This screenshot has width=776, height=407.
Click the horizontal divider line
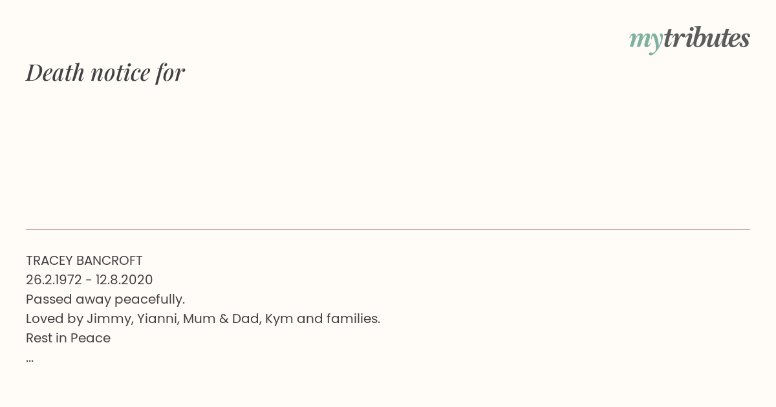click(x=388, y=229)
